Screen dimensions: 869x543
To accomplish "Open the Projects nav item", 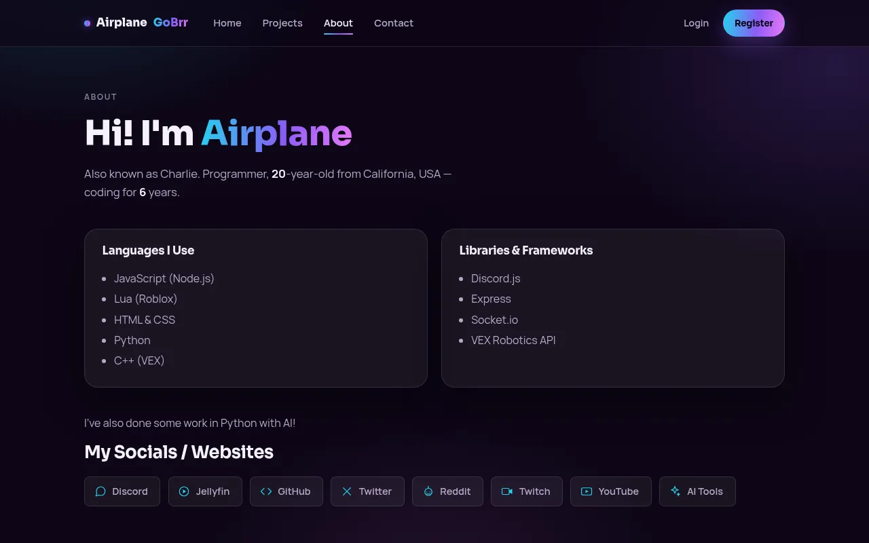I will click(282, 23).
